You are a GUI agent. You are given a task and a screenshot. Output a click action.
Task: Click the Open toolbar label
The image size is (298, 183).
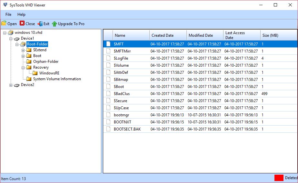pyautogui.click(x=12, y=24)
